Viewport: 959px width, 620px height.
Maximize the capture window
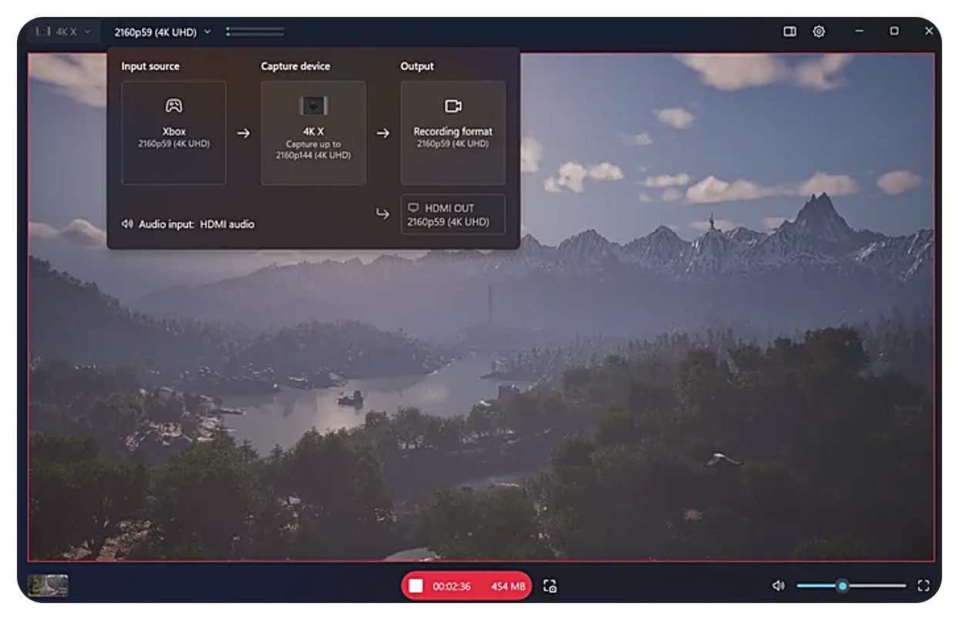coord(894,32)
